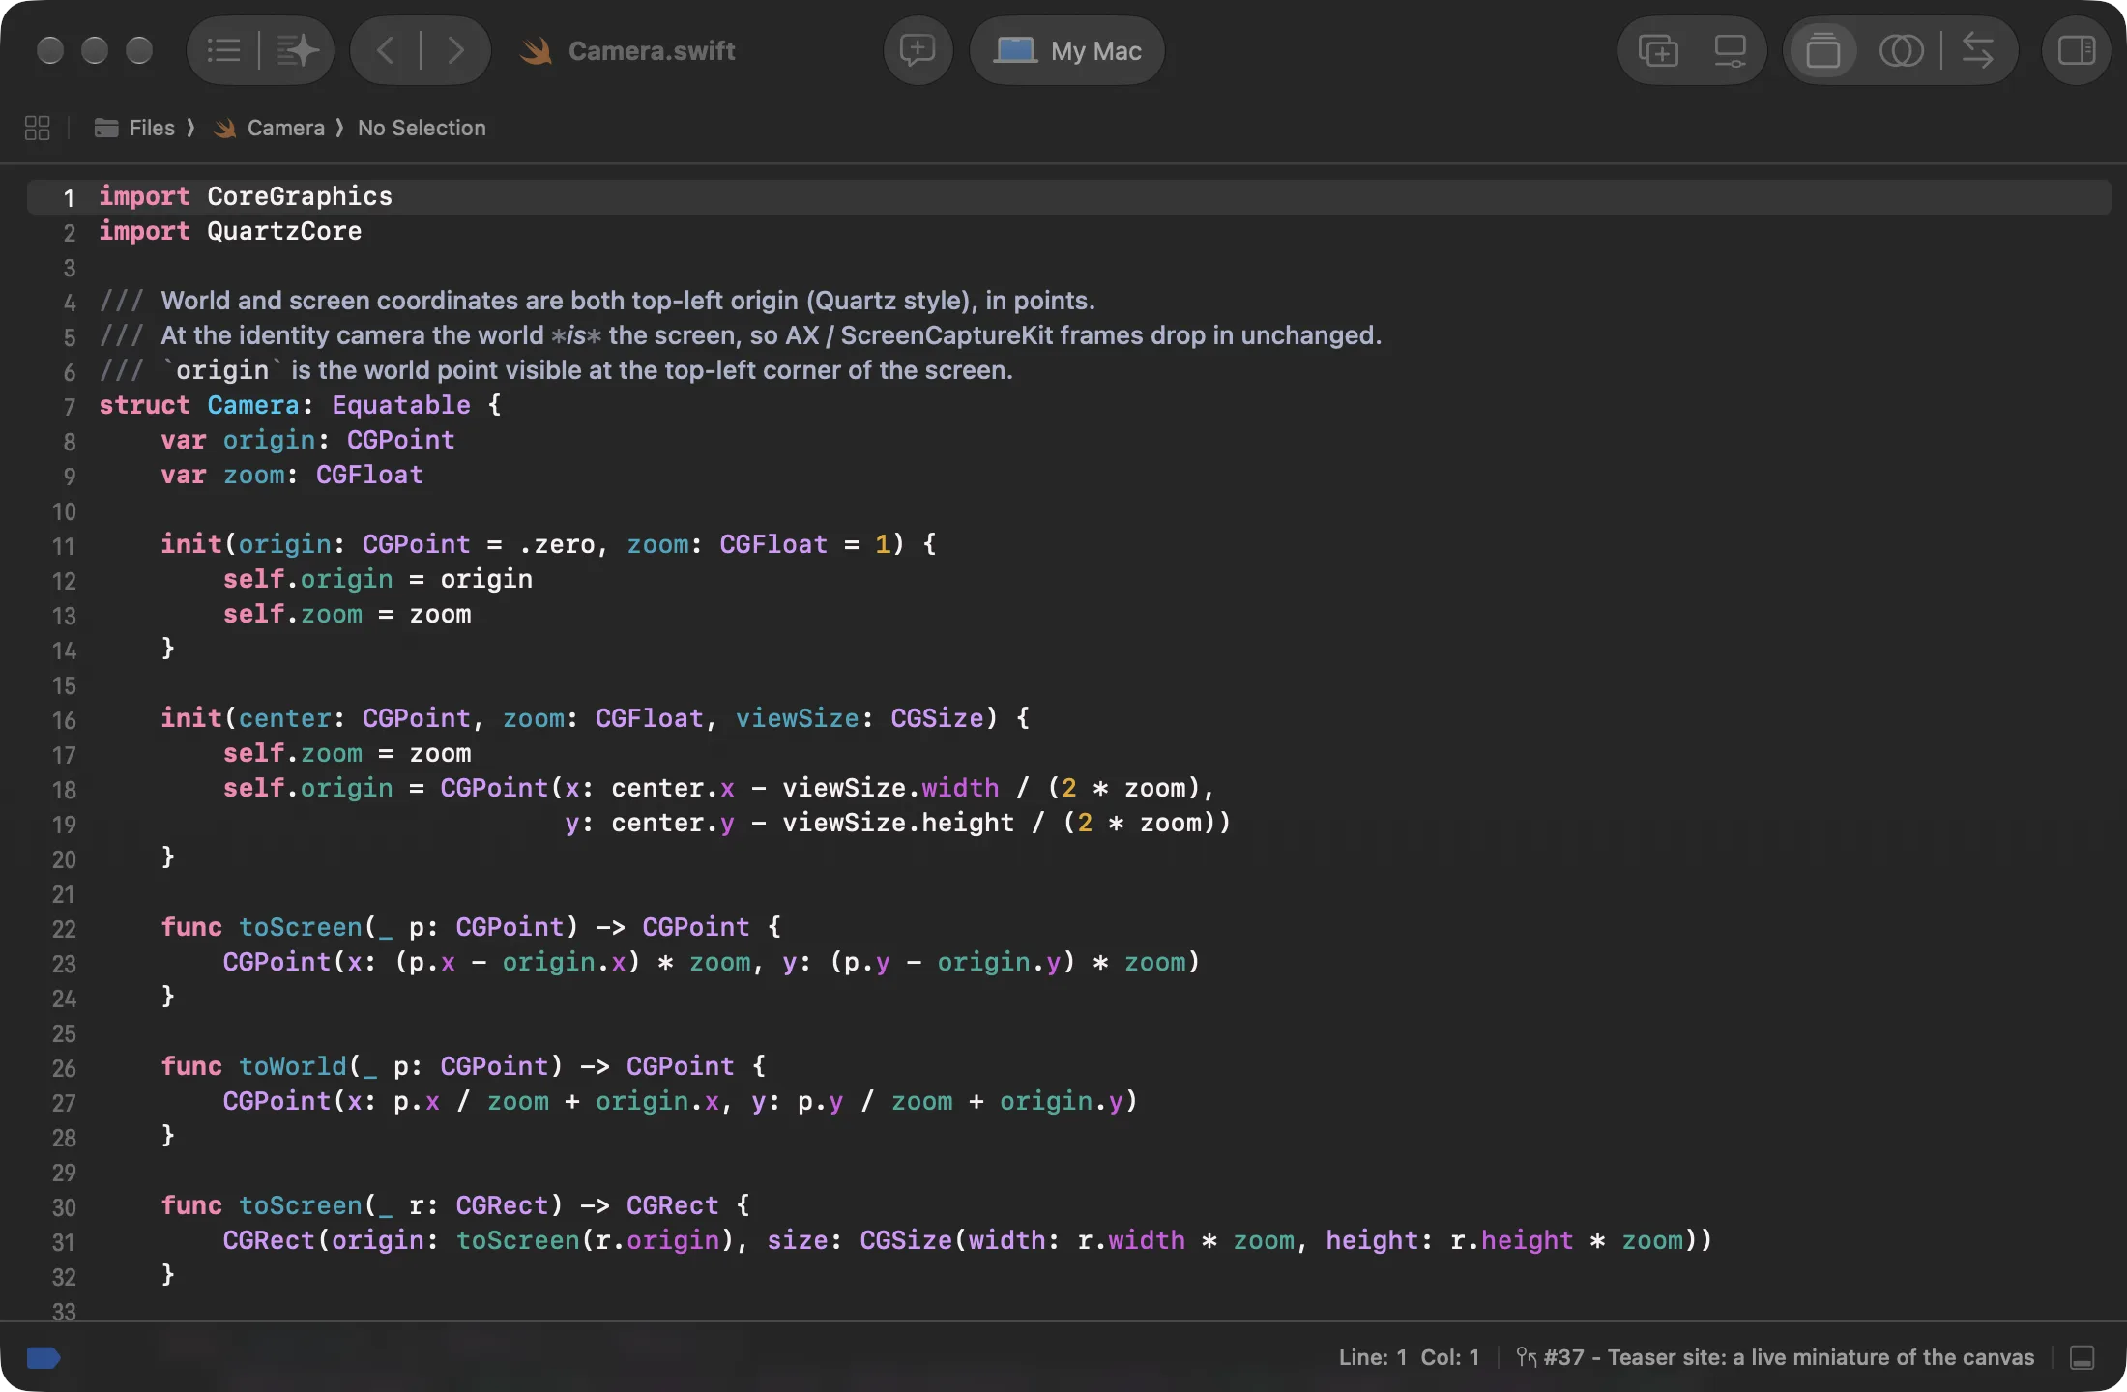Open the display settings monitor icon
Image resolution: width=2127 pixels, height=1392 pixels.
1730,50
